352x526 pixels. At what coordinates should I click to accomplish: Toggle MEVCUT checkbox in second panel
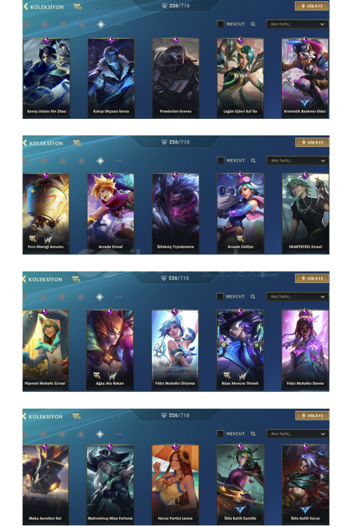tap(221, 160)
